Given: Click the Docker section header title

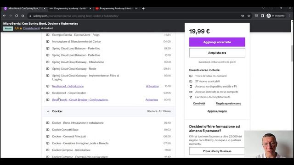Looking at the screenshot, I should tap(57, 111).
